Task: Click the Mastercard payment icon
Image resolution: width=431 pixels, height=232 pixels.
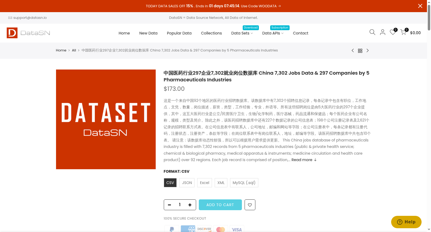Action: 221,228
